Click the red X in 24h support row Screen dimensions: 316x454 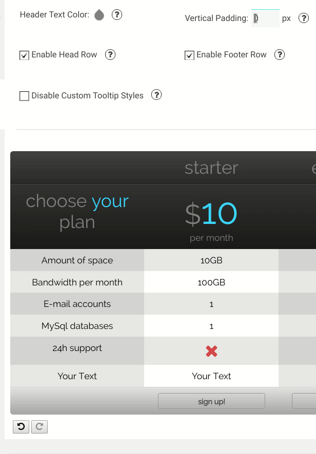(x=211, y=351)
